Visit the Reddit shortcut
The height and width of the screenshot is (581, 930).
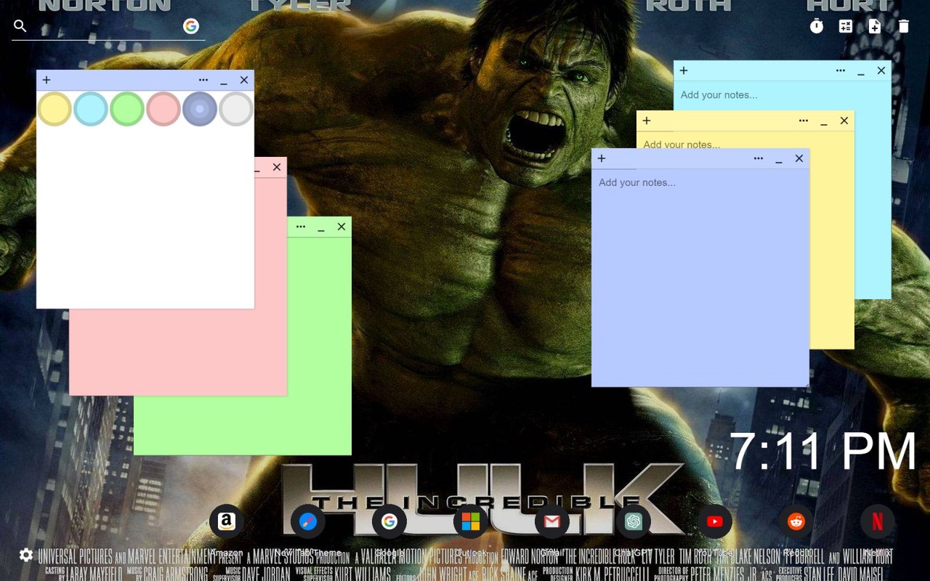coord(796,521)
